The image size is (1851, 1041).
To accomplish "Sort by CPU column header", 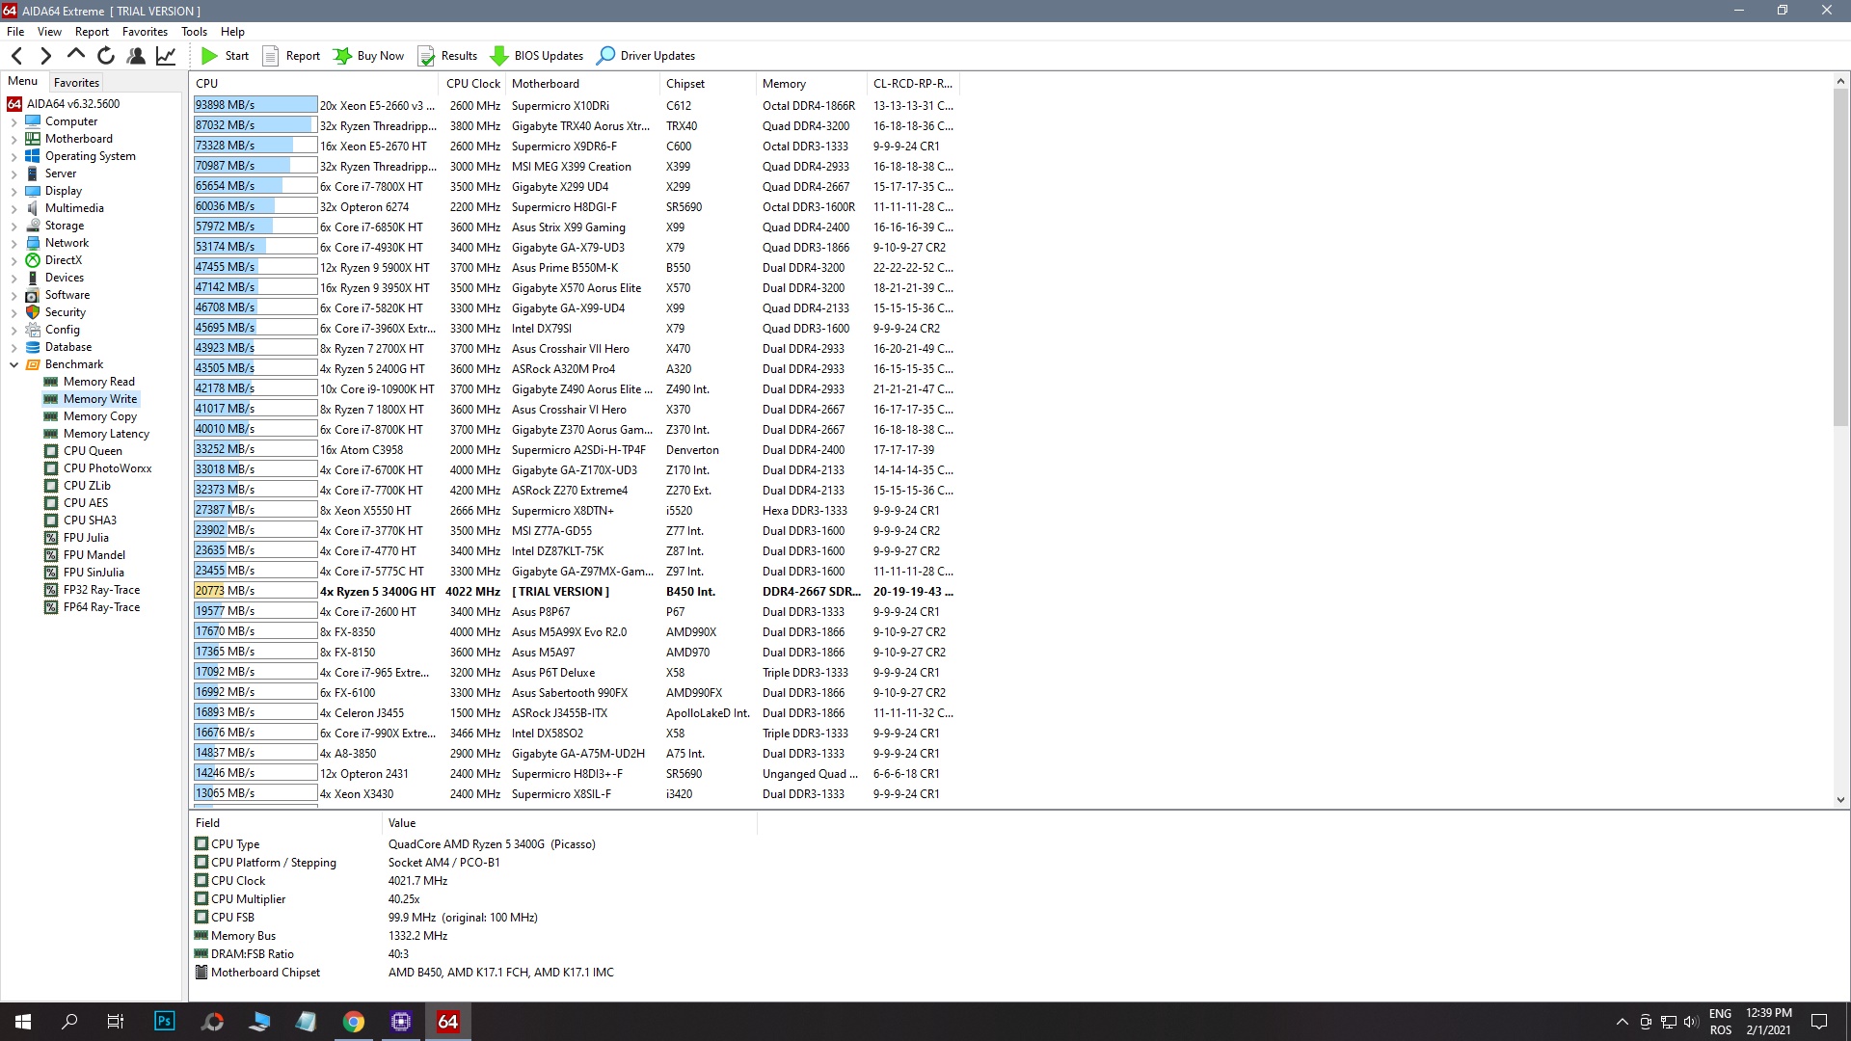I will pyautogui.click(x=314, y=84).
